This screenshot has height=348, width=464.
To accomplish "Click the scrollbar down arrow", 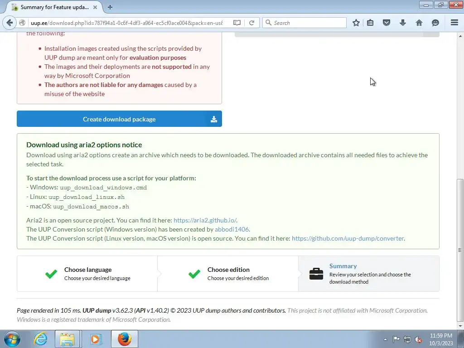I will pyautogui.click(x=460, y=326).
